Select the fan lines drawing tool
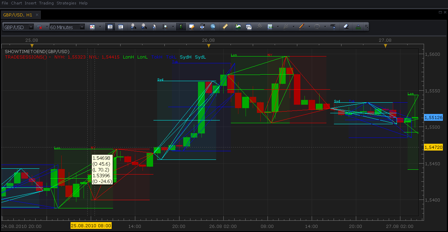Viewport: 448px width, 232px height. (x=285, y=27)
